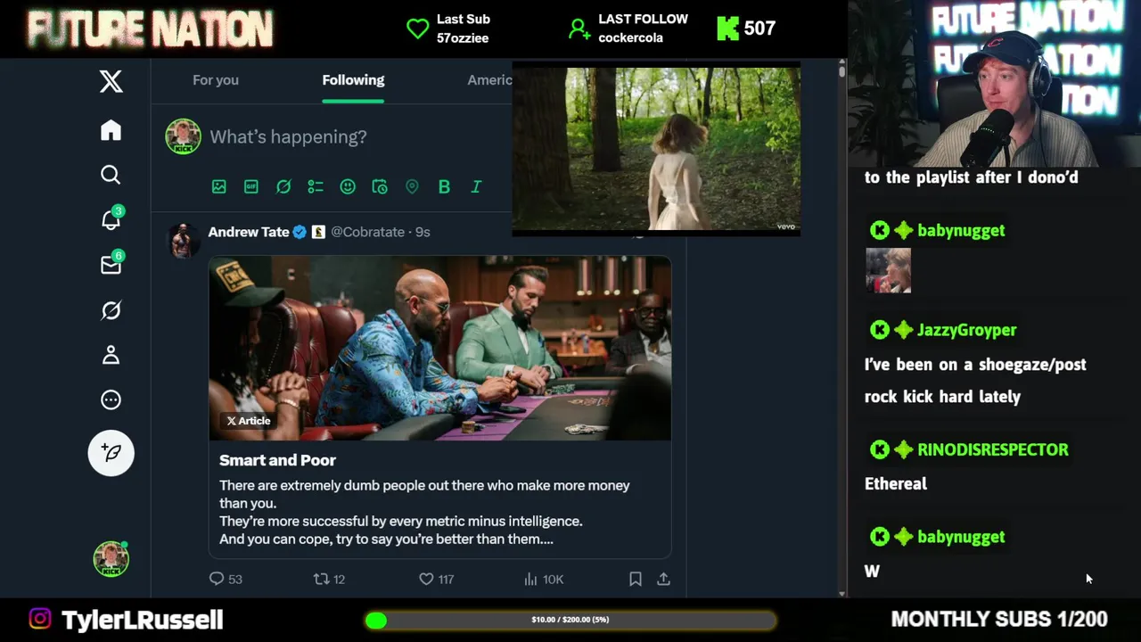
Task: Open the account avatar at sidebar bottom
Action: click(111, 559)
